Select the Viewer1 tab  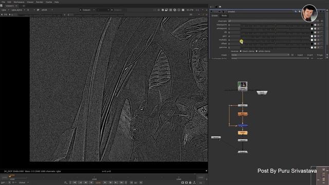click(9, 6)
